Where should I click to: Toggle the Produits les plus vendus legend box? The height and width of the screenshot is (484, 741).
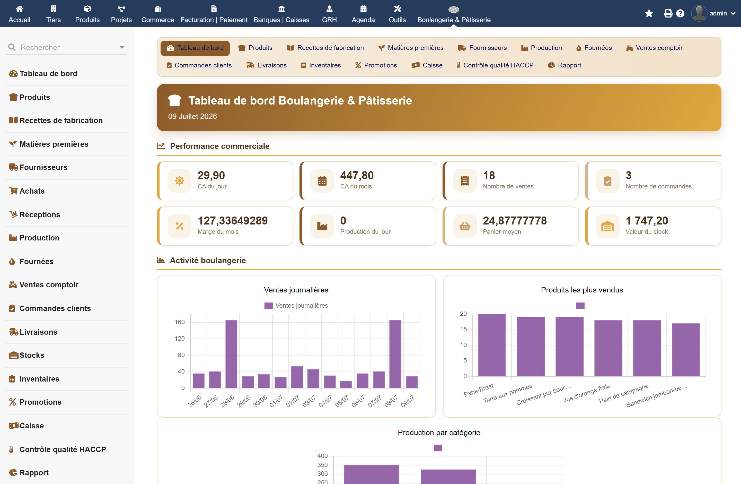click(580, 306)
